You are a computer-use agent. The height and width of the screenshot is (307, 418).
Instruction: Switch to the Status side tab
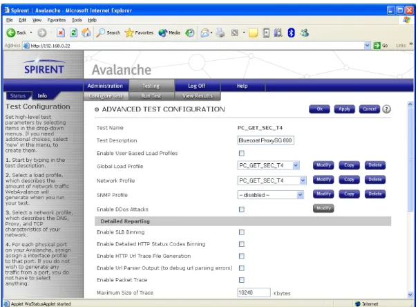click(18, 95)
